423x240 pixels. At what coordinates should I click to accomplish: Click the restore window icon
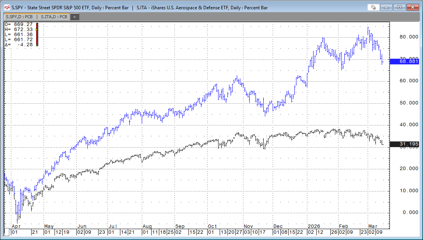tap(399, 7)
